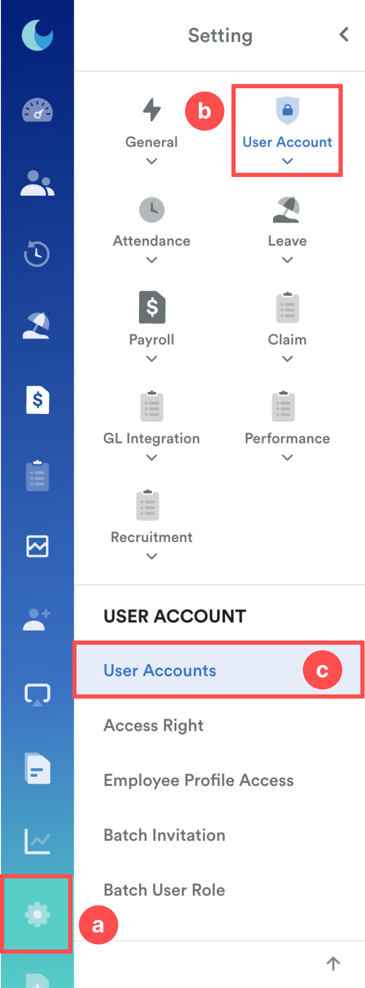Click the User Account shield lock icon

pyautogui.click(x=288, y=110)
